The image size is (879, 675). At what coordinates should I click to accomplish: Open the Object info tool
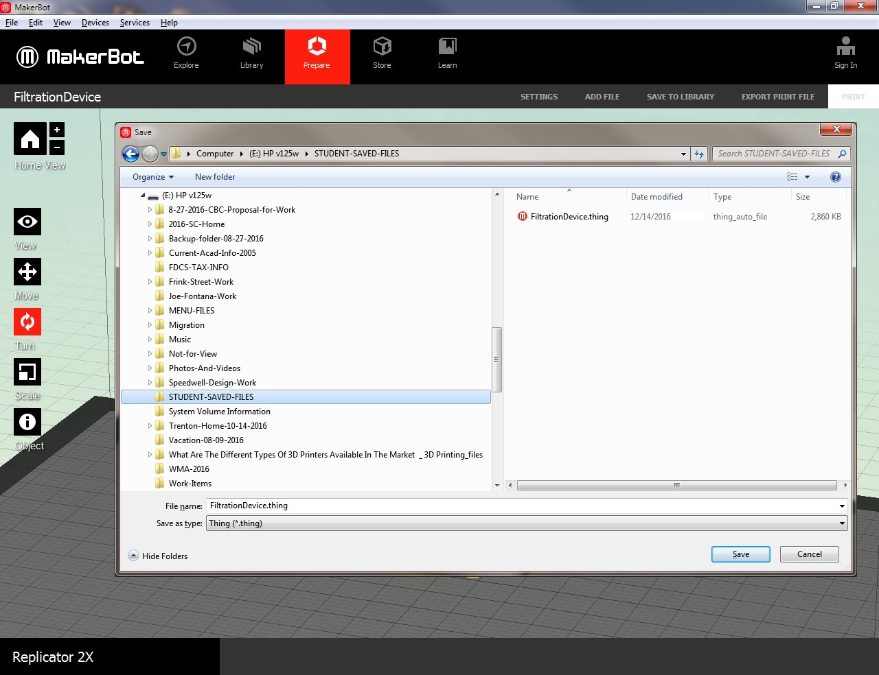pos(27,422)
